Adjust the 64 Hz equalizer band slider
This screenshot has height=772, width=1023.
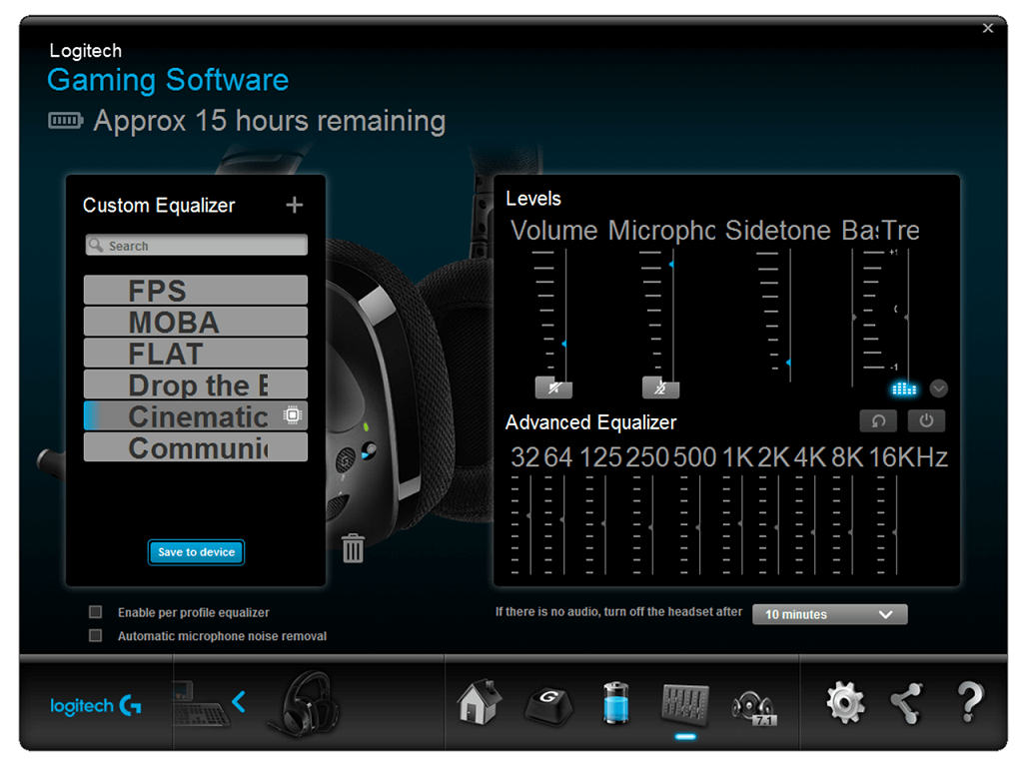(563, 519)
